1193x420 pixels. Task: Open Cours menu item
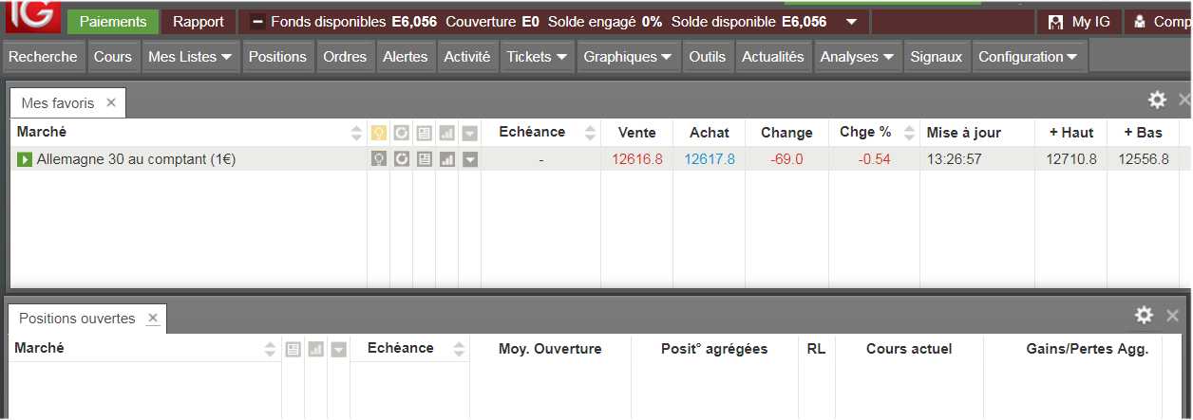coord(113,57)
